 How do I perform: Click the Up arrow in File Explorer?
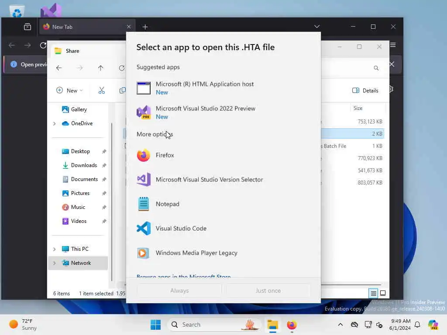[x=101, y=68]
